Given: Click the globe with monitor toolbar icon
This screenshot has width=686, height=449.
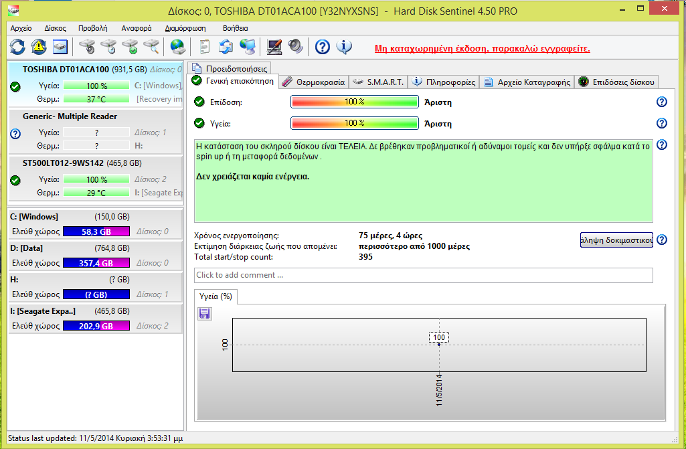Looking at the screenshot, I should [x=248, y=46].
